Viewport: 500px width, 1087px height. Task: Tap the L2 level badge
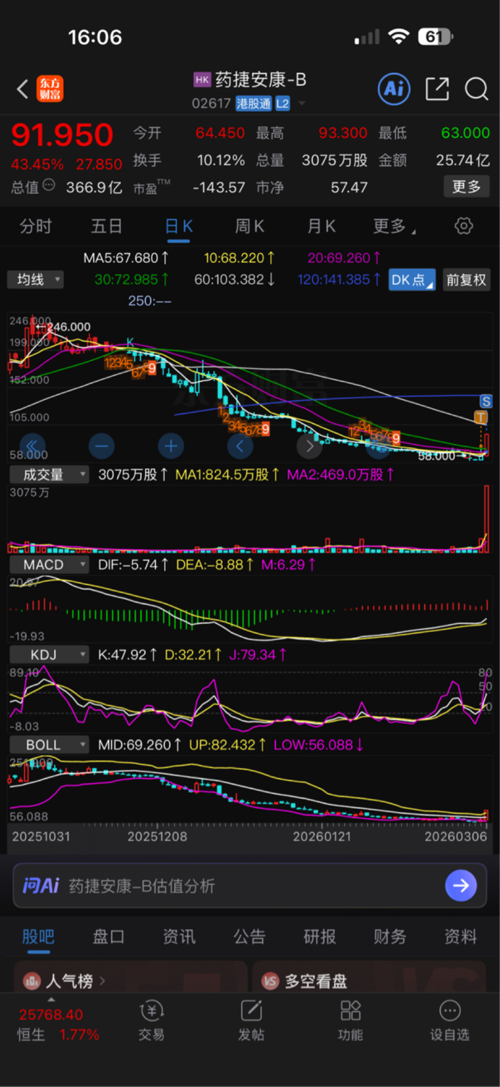tap(283, 103)
